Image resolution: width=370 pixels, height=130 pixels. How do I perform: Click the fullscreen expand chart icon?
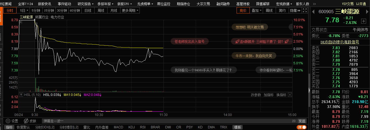(305, 10)
